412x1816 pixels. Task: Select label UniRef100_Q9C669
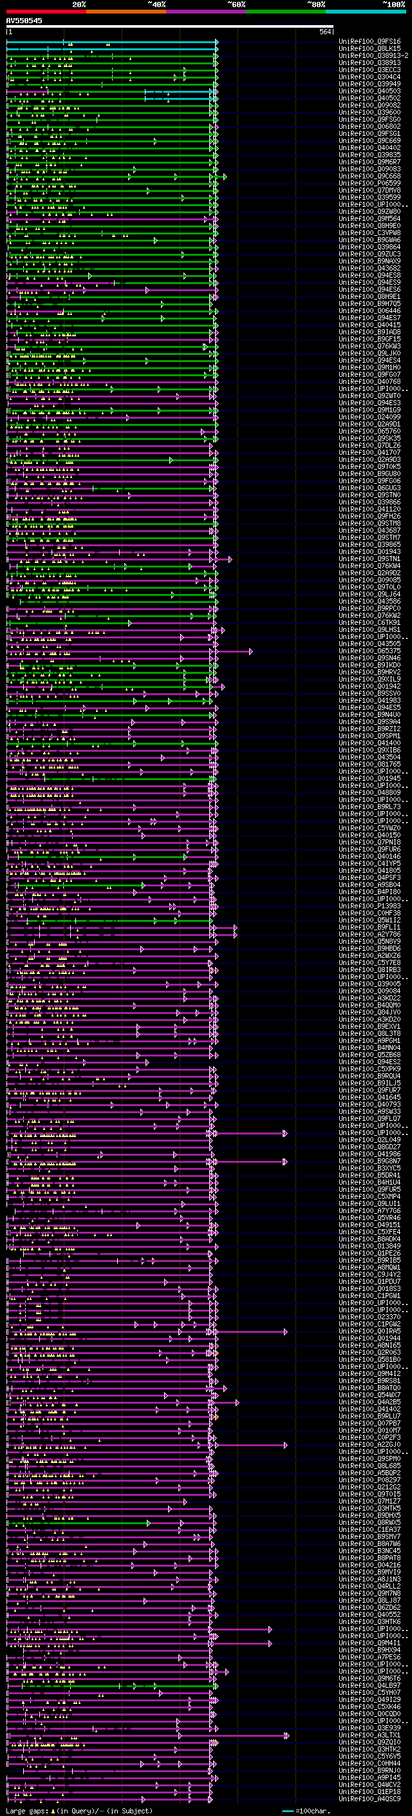[369, 141]
